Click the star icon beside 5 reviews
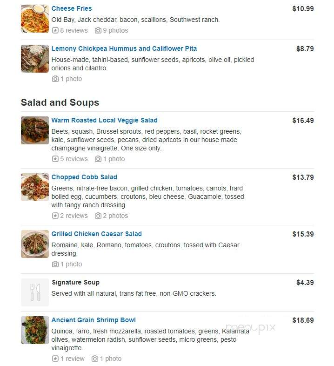Screen dimensions: 334x366 [55, 159]
